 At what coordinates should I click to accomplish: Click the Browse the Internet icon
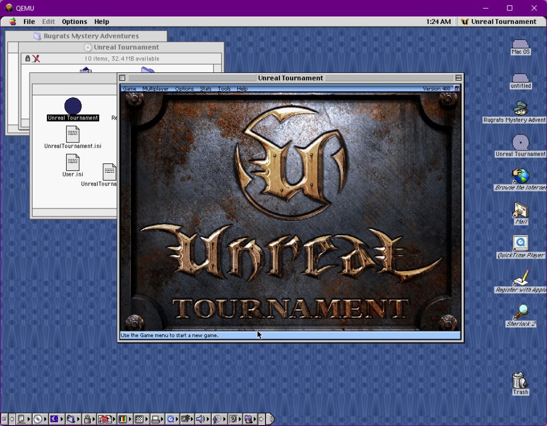(520, 176)
